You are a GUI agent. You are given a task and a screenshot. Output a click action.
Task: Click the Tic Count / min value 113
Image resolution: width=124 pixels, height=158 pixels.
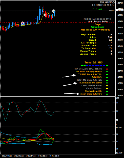[x=110, y=46]
